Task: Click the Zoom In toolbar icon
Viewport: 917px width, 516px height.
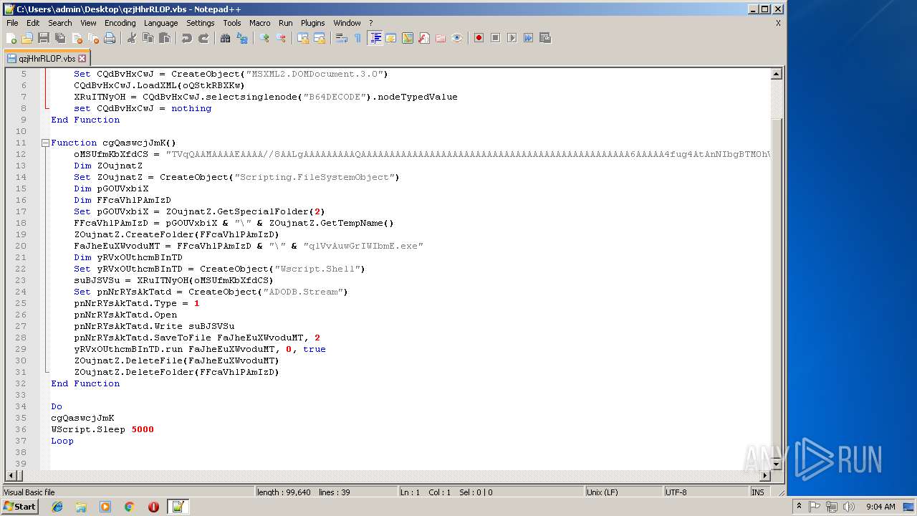Action: (264, 38)
